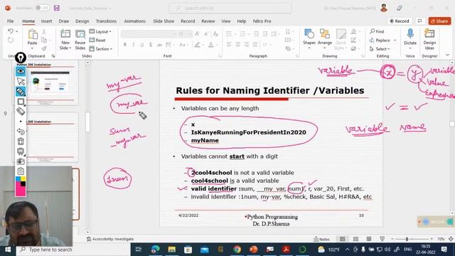Viewport: 455px width, 256px height.
Task: Open the Select dropdown in Editing group
Action: 380,49
